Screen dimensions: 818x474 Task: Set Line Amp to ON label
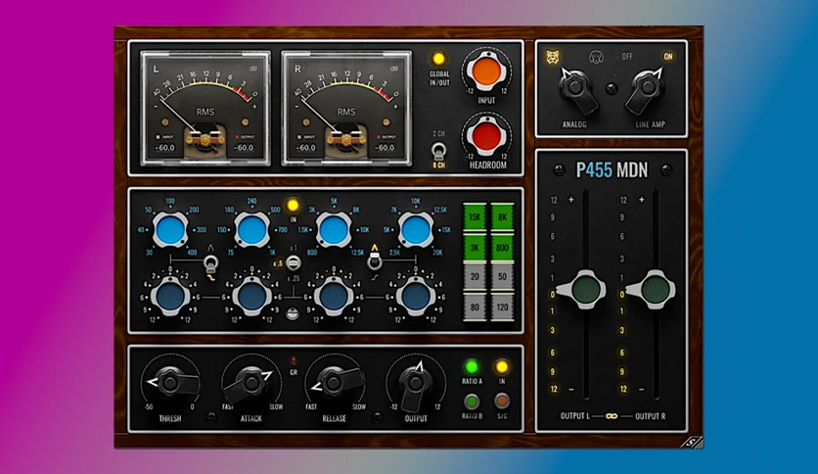click(x=667, y=57)
